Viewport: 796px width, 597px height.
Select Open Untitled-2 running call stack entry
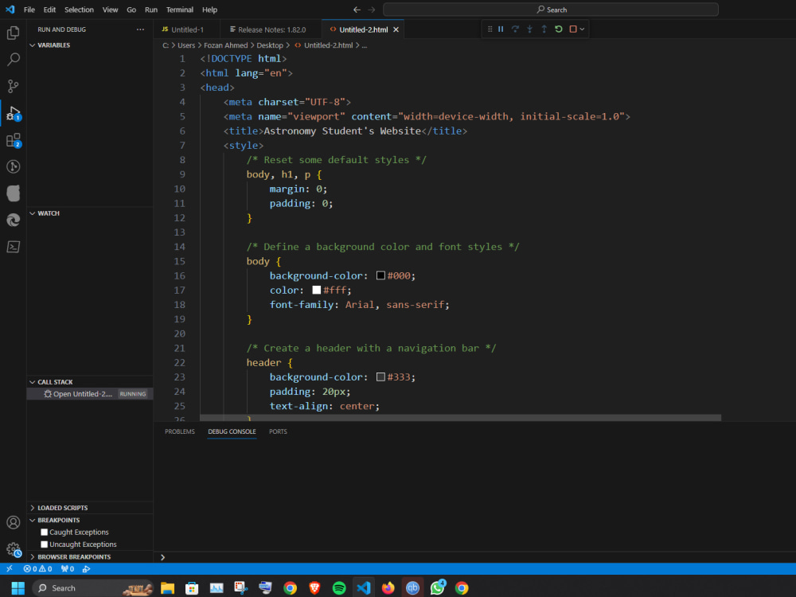point(90,394)
